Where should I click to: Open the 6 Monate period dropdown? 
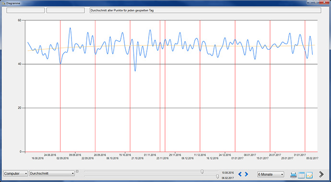click(271, 174)
